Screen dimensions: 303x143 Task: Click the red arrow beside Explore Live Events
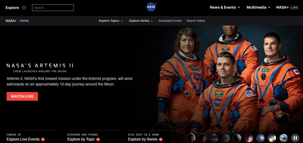[x=43, y=139]
